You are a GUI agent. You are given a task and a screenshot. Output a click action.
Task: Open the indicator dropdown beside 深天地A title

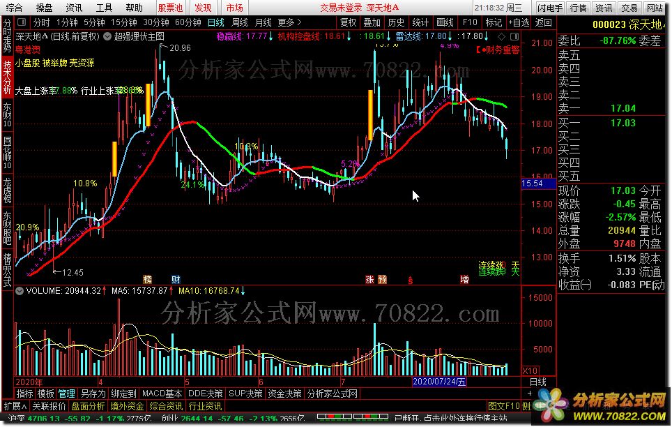pyautogui.click(x=107, y=36)
